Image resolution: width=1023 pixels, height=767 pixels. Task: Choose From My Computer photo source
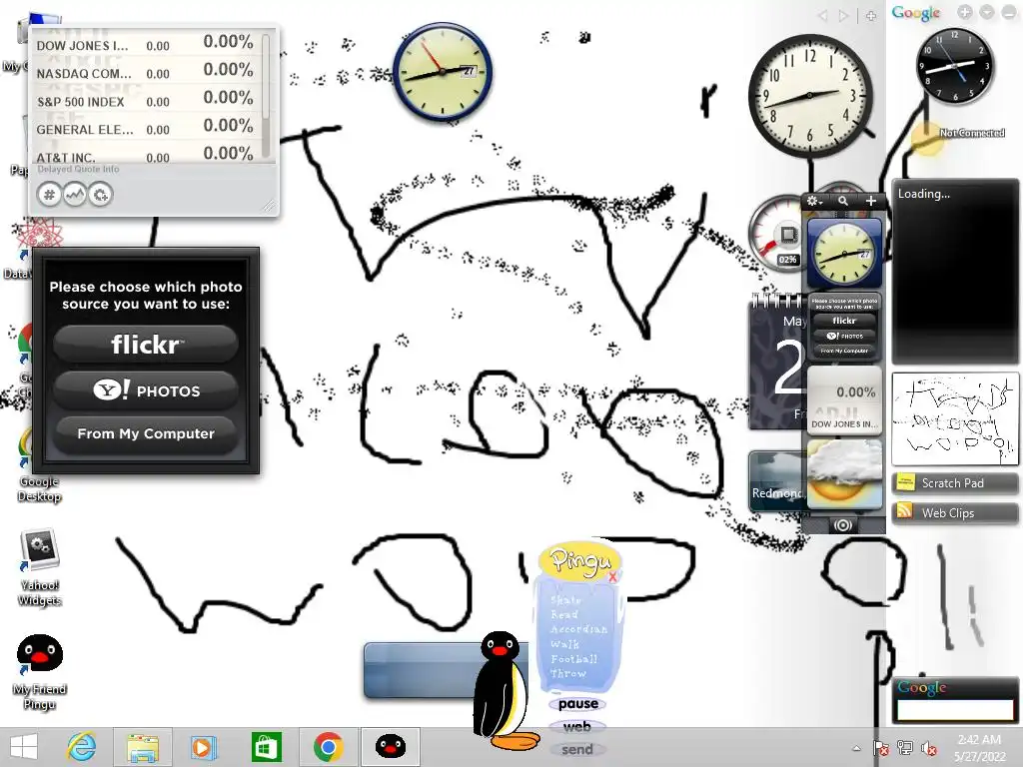(x=146, y=433)
